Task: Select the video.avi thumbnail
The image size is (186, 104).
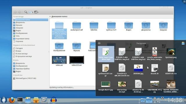Action: click(x=59, y=61)
